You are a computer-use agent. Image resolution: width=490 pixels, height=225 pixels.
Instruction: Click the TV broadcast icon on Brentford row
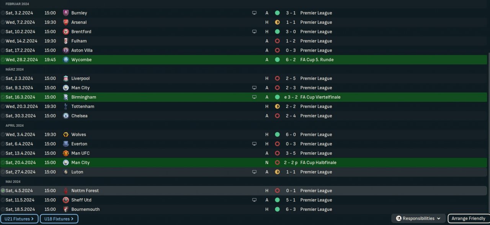[x=254, y=32]
